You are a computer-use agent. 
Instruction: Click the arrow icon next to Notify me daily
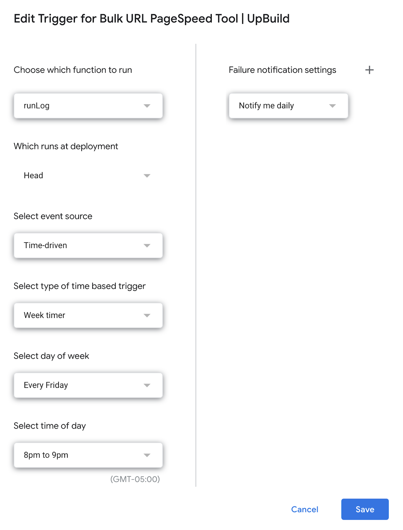click(332, 106)
